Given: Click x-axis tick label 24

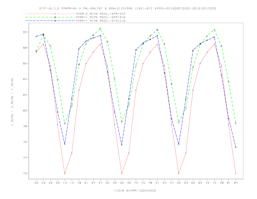Looking at the screenshot, I should coord(93,183).
